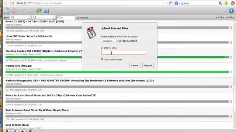Image resolution: width=236 pixels, height=132 pixels.
Task: Click the Cancel button in the dialog
Action: click(135, 66)
